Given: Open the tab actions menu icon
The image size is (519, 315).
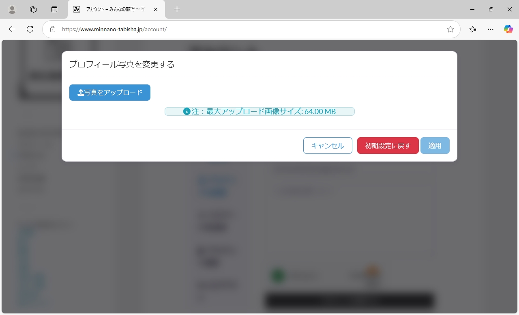Looking at the screenshot, I should click(54, 9).
